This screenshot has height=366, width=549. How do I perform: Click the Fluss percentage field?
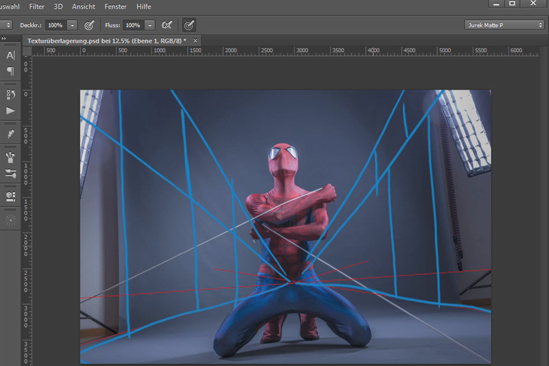point(134,25)
